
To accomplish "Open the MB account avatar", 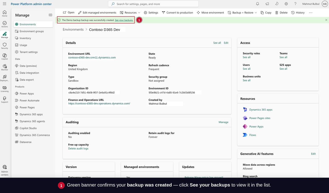I will (x=324, y=4).
